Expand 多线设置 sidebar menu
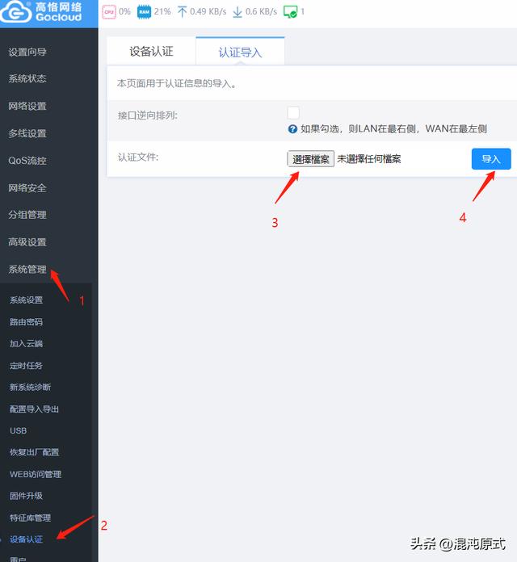 point(27,133)
